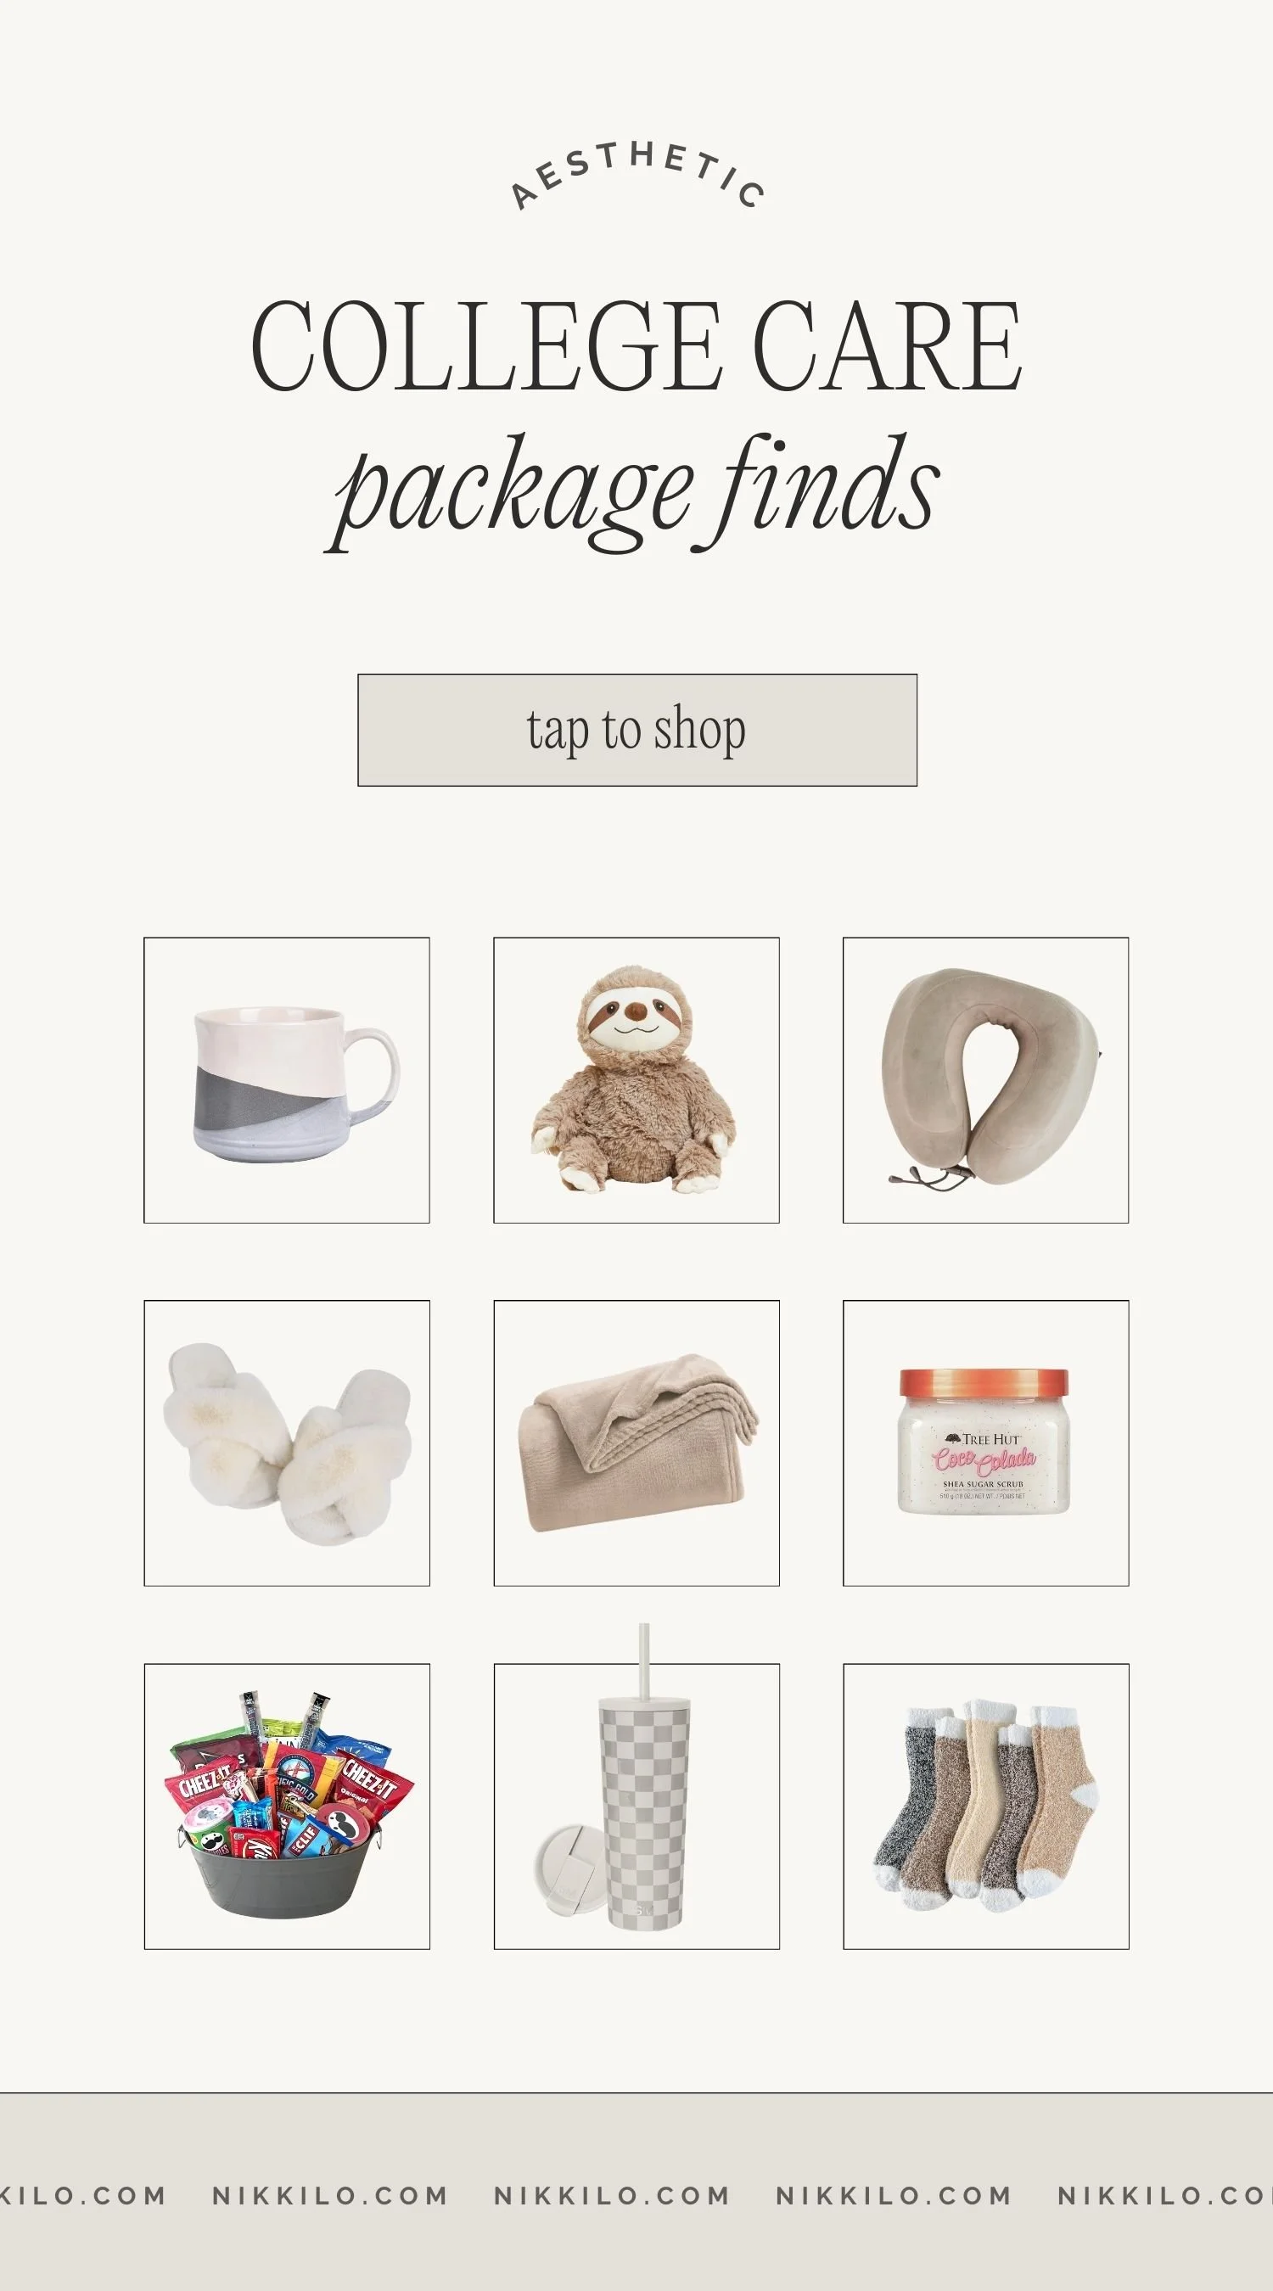This screenshot has width=1273, height=2291.
Task: Select the Tree Hut Coco Colada scrub
Action: tap(985, 1442)
